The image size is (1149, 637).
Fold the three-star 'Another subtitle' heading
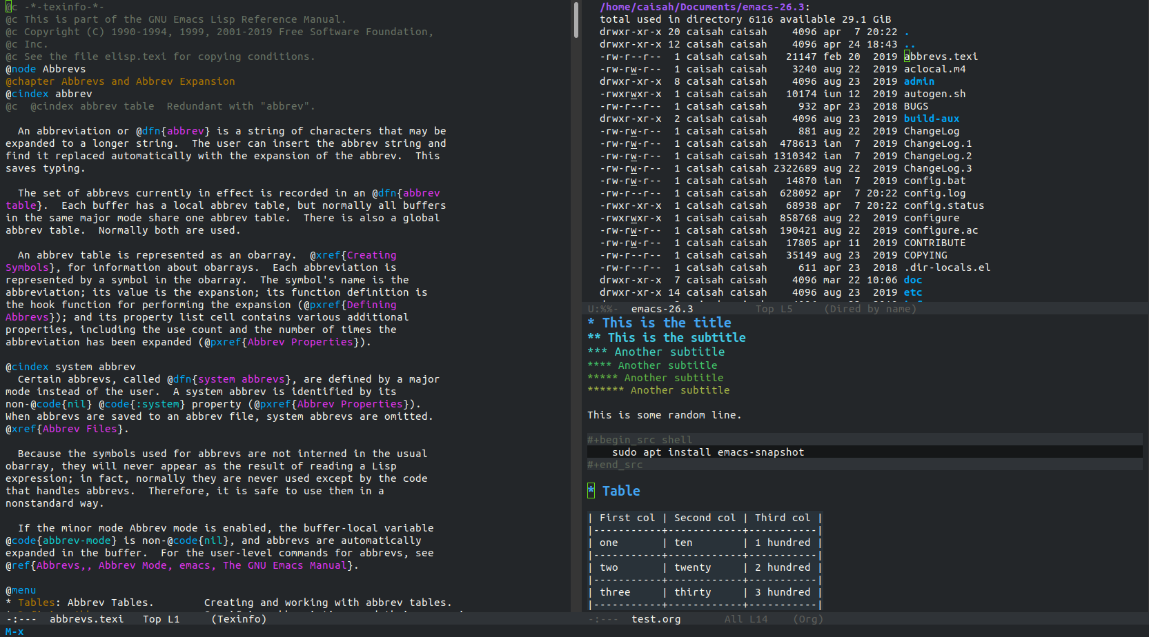pos(656,352)
